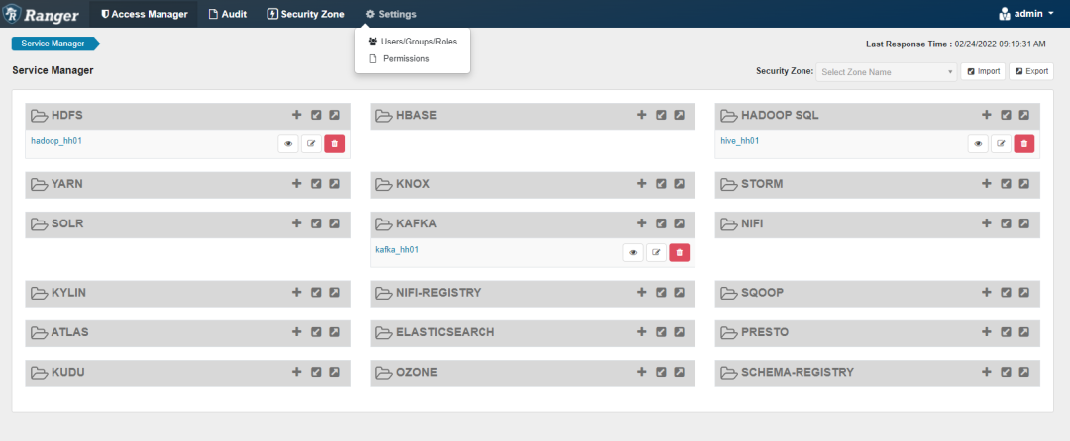Add a new ATLAS service
1070x441 pixels.
pos(297,332)
